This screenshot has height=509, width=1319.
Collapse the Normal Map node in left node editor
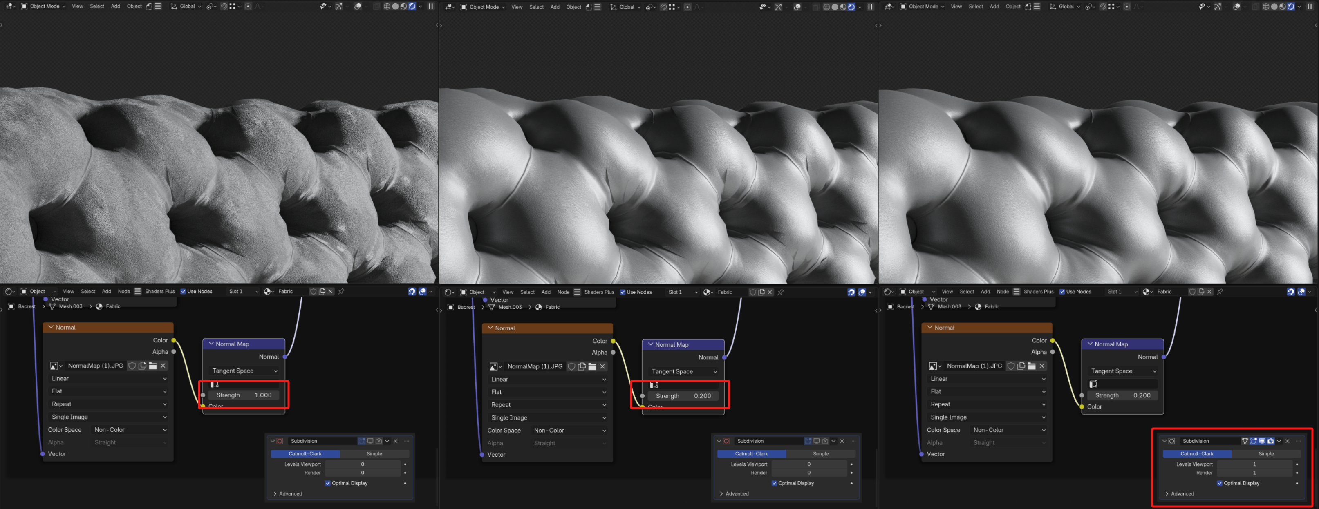pos(211,344)
